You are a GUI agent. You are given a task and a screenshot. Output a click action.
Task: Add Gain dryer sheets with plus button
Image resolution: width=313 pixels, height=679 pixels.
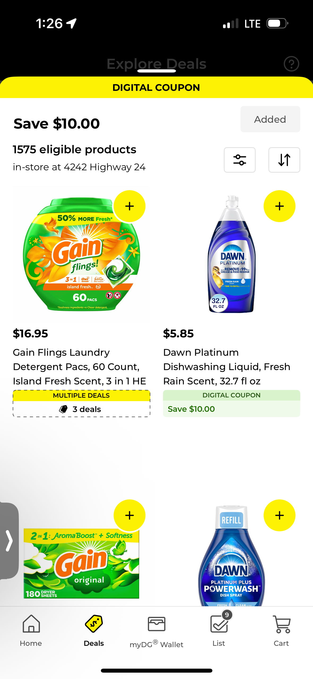point(130,515)
